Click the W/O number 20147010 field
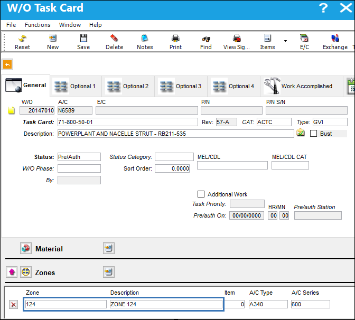Viewport: 355px width, 320px height. [37, 110]
